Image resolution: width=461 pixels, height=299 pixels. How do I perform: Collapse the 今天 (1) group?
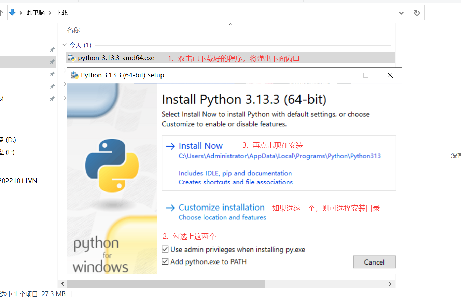(65, 45)
